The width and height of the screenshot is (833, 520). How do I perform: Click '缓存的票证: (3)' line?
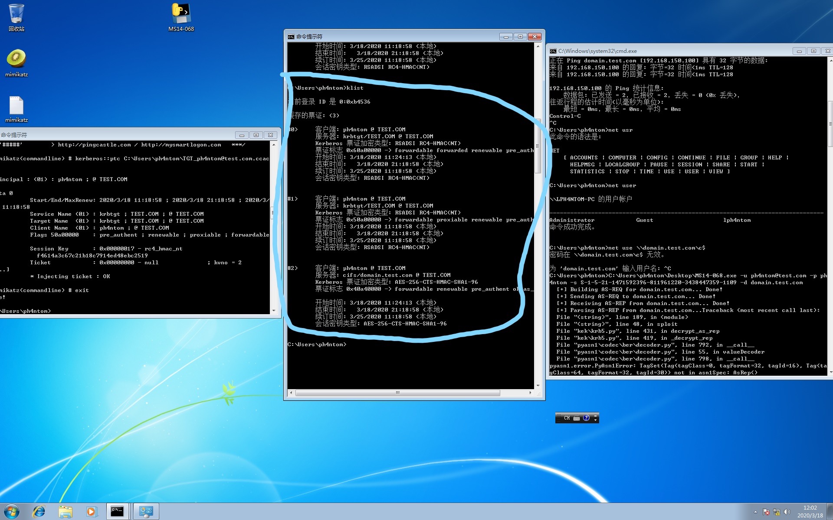314,116
